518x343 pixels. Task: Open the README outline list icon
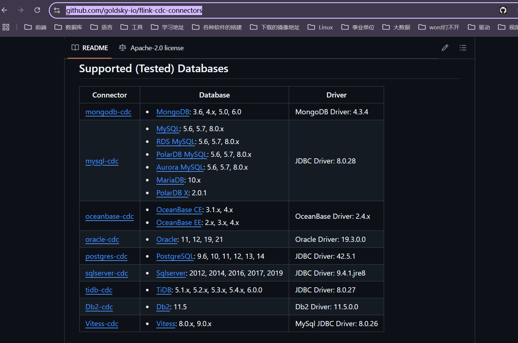463,48
